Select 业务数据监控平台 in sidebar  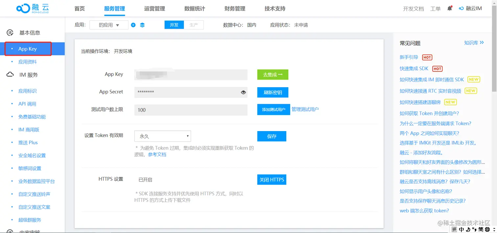pos(36,181)
